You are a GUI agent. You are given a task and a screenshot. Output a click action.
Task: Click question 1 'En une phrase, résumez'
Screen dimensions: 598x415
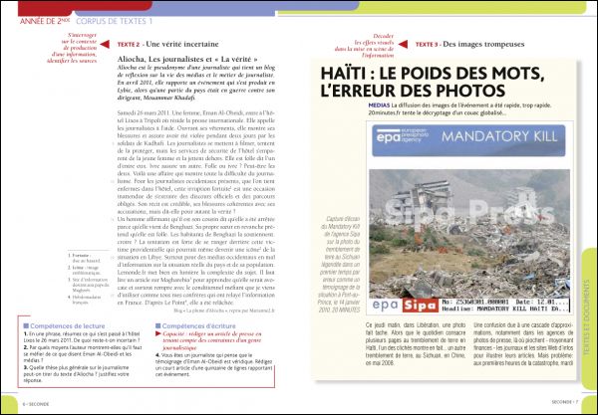point(82,337)
